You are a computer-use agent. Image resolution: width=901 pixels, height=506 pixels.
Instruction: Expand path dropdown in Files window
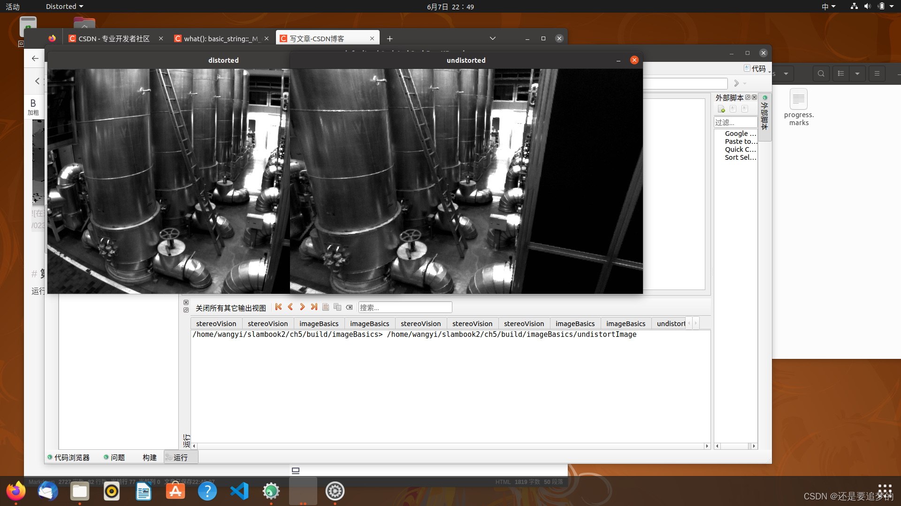click(786, 74)
